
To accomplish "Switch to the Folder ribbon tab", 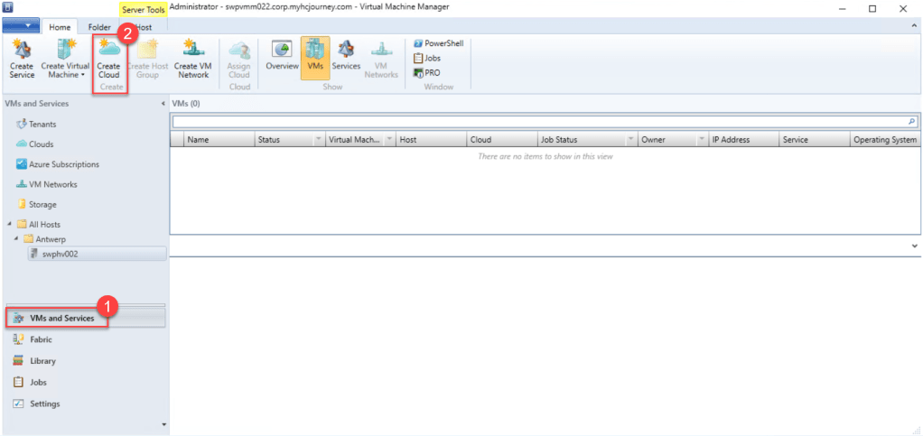I will pos(99,27).
